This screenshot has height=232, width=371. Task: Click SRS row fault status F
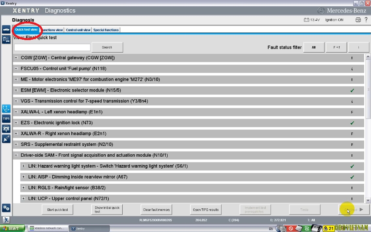click(x=352, y=145)
